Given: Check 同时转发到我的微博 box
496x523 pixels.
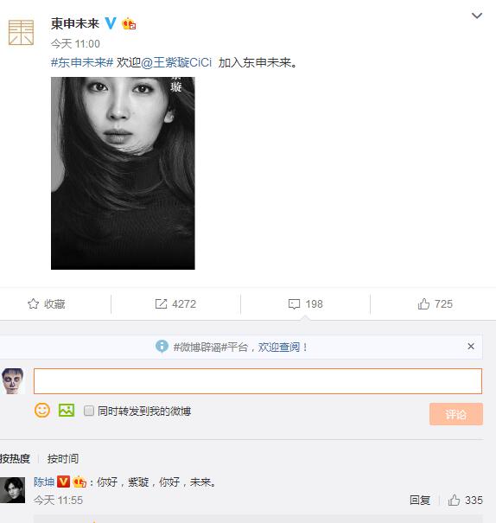Looking at the screenshot, I should (89, 411).
